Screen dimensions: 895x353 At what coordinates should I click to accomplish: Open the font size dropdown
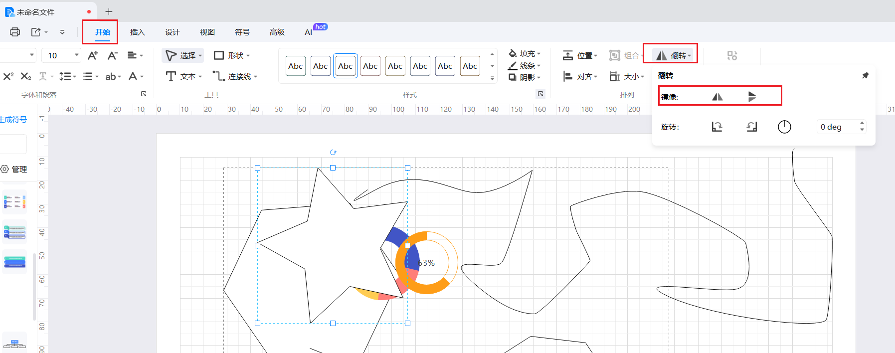[x=76, y=55]
